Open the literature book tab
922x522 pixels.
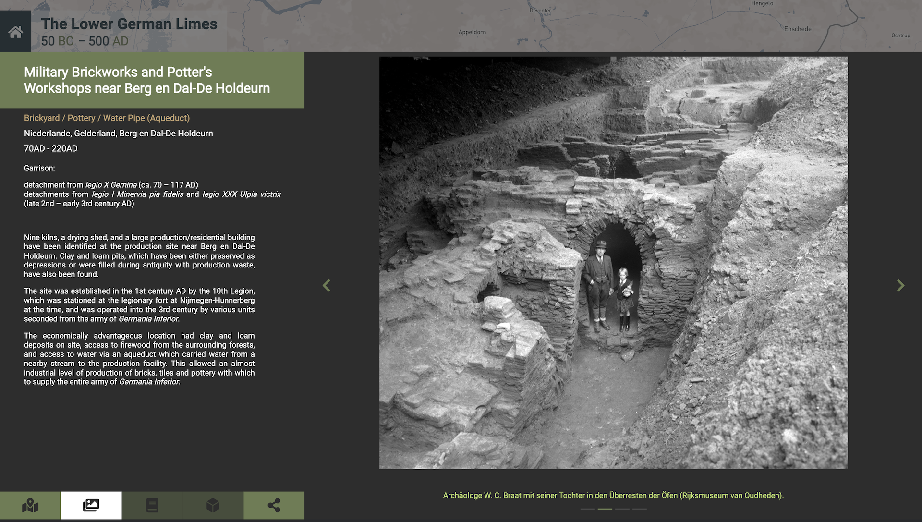pos(152,505)
